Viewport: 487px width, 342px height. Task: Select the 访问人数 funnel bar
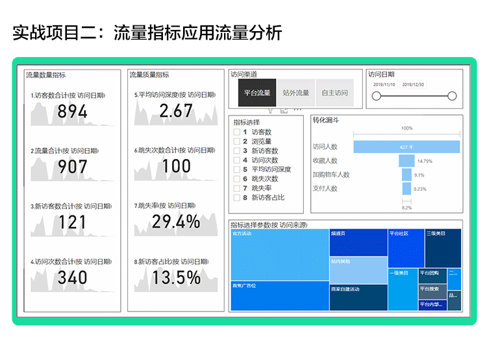pos(407,147)
